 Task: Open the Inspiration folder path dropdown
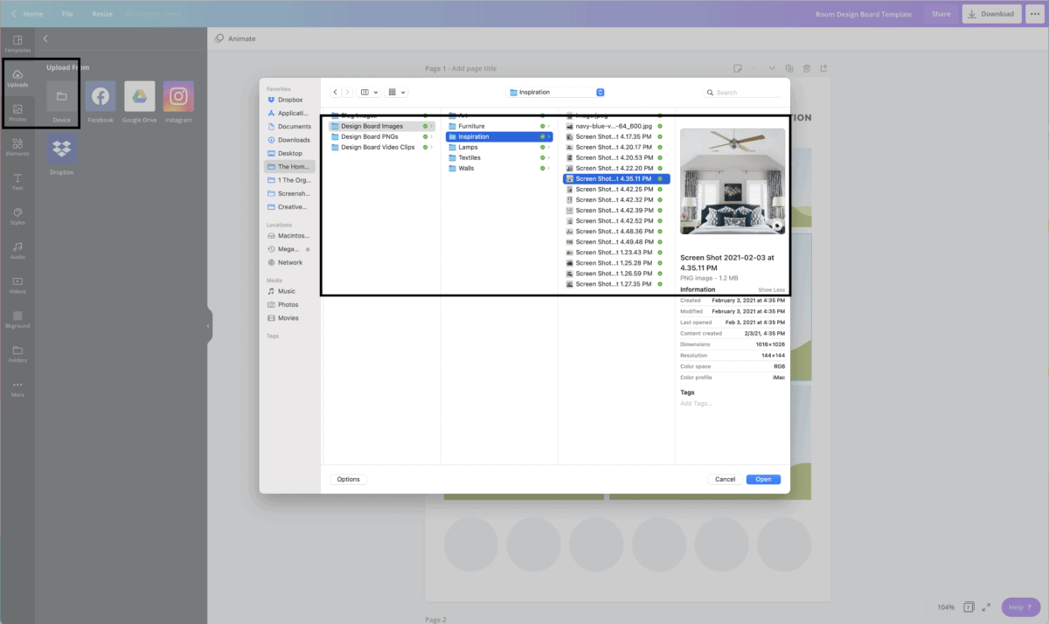click(x=556, y=92)
